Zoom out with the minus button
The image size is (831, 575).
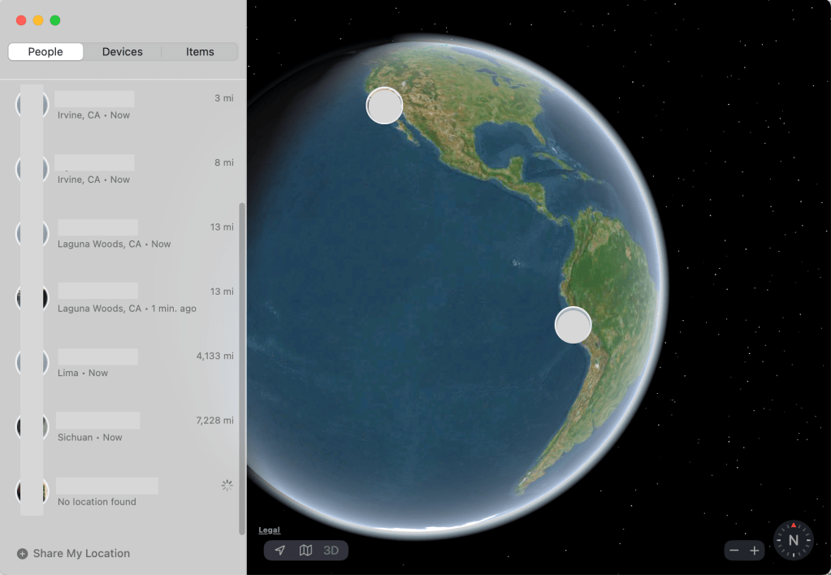[x=734, y=551]
